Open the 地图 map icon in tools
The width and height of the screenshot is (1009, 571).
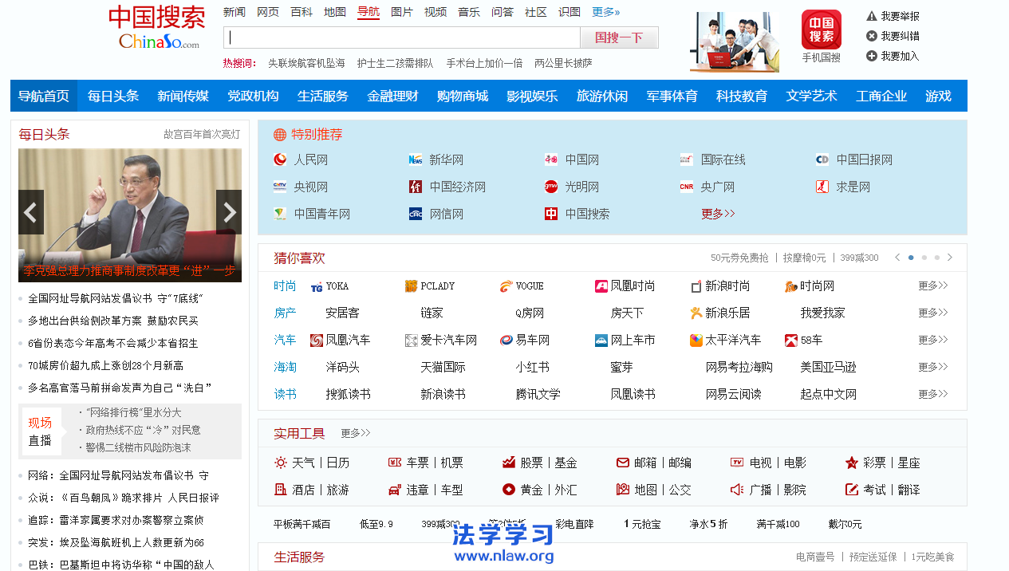[623, 490]
